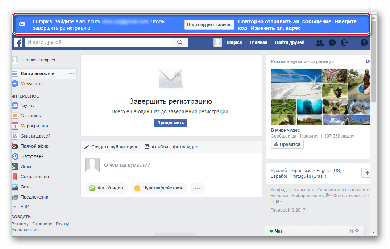
Task: Open Игры in the sidebar
Action: click(22, 167)
